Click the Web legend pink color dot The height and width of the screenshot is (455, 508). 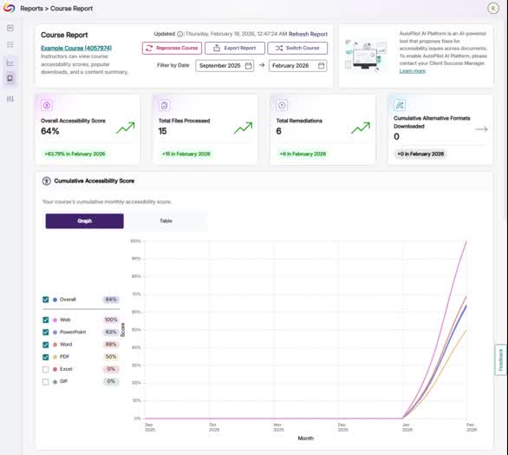(55, 320)
